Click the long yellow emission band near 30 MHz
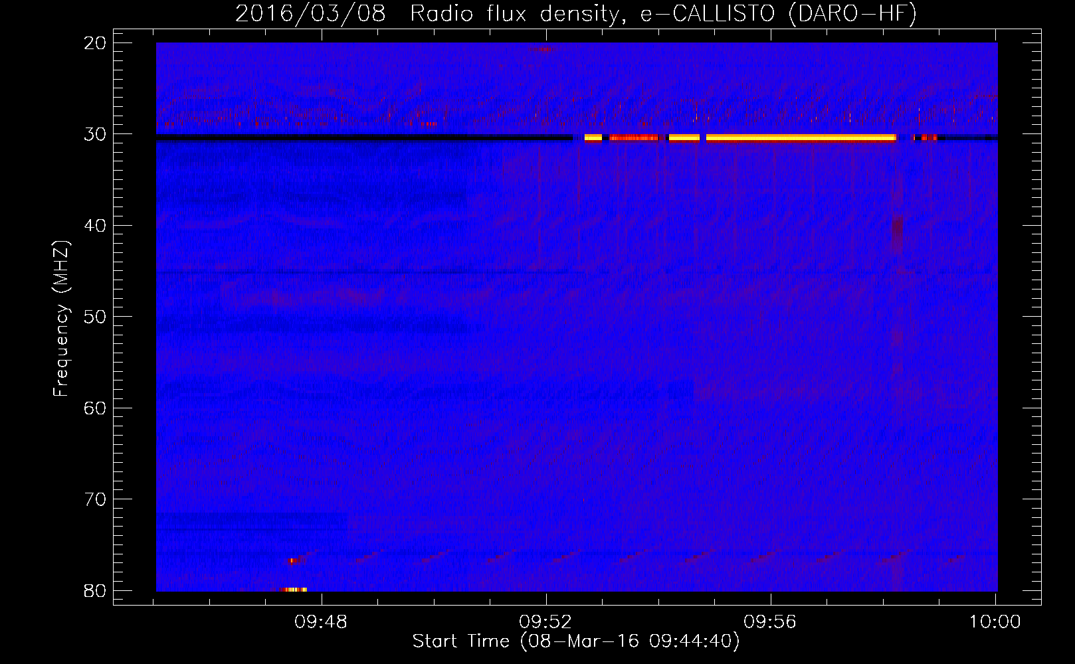Image resolution: width=1075 pixels, height=664 pixels. 801,138
